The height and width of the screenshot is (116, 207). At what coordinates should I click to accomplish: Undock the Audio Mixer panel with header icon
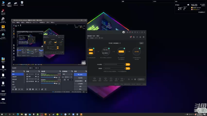pos(60,71)
